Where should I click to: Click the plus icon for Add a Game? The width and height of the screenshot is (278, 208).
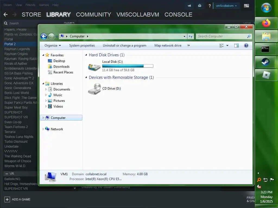(x=7, y=200)
